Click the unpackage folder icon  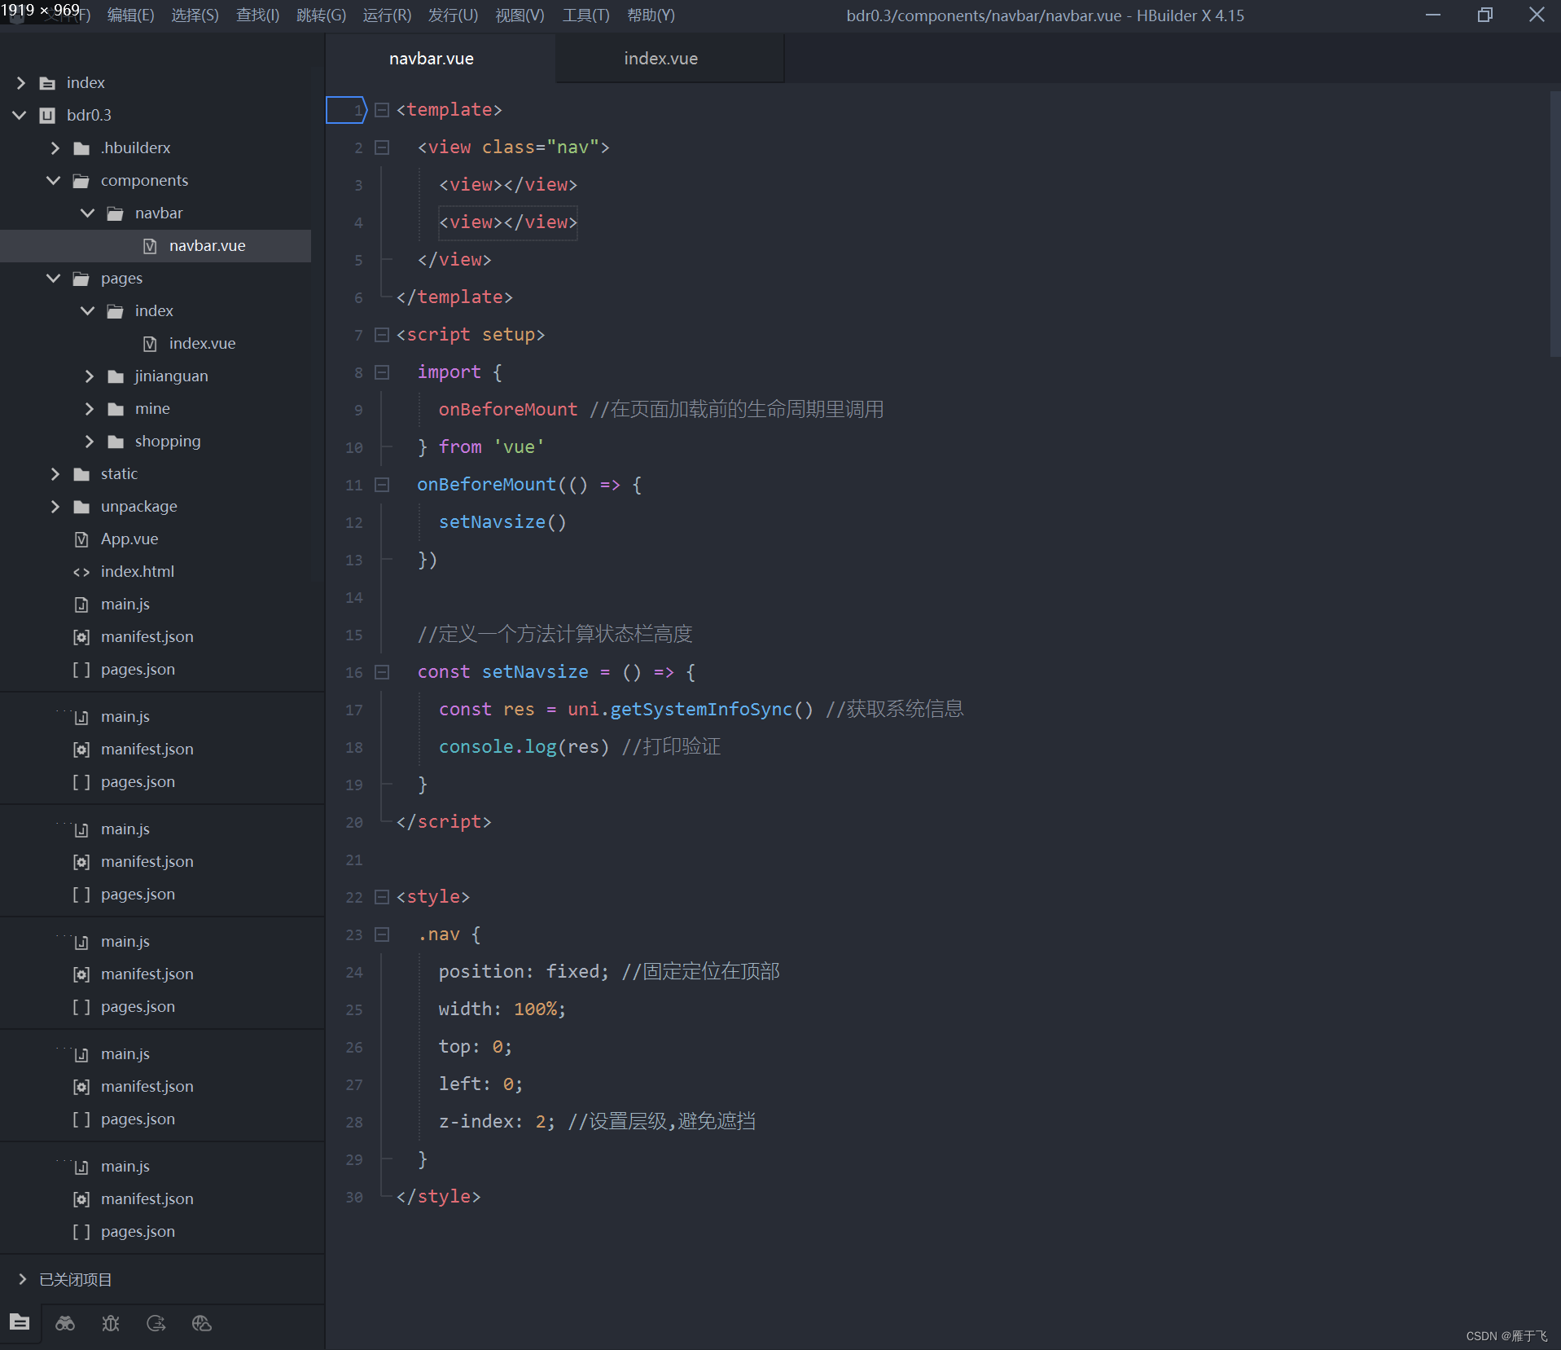pos(81,507)
